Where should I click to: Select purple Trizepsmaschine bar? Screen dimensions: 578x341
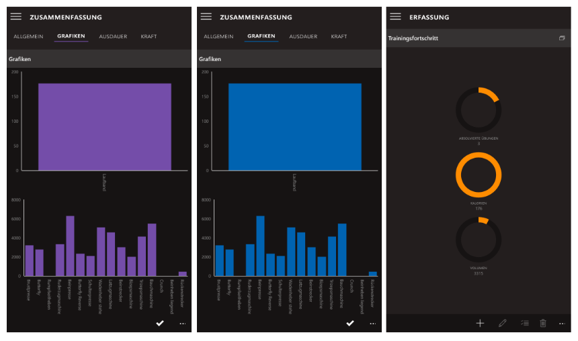(x=142, y=256)
